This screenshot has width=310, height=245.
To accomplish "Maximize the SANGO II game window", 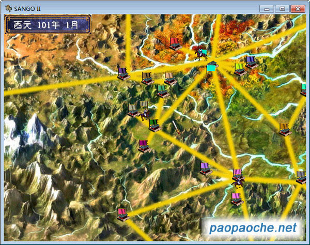I will pyautogui.click(x=282, y=8).
